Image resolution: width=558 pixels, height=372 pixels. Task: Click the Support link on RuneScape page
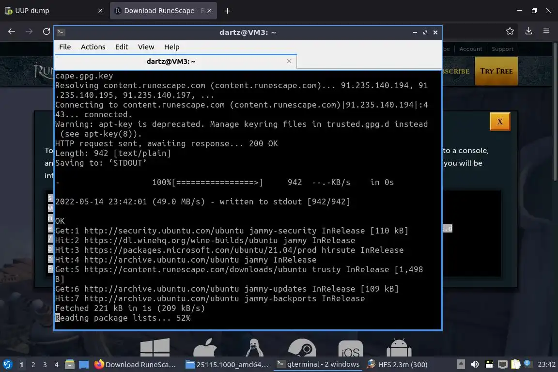[502, 49]
